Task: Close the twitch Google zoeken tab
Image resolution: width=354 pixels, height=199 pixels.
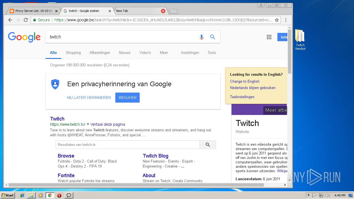Action: (x=110, y=11)
